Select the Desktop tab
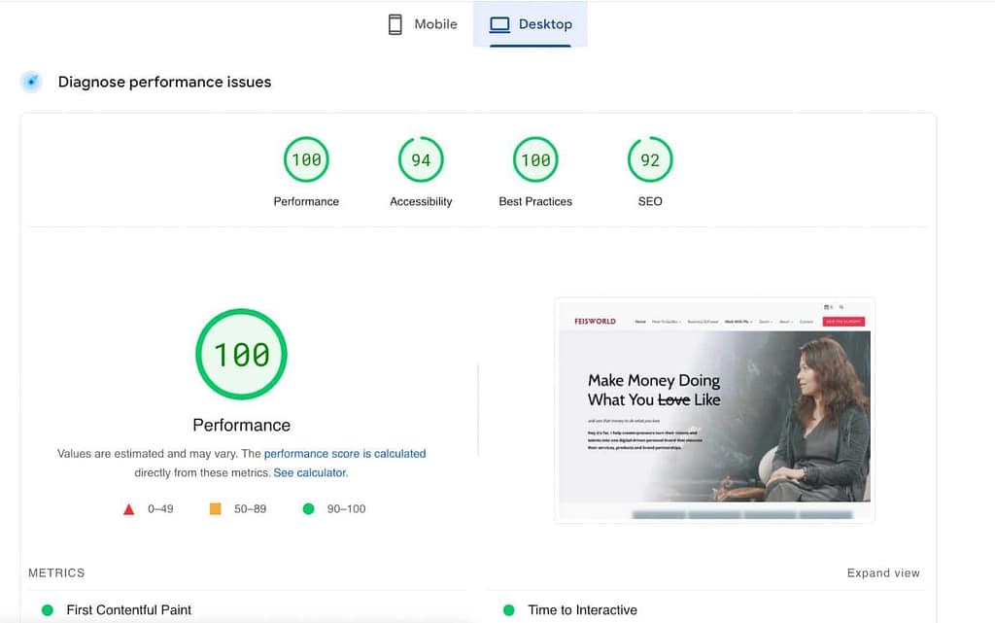995x623 pixels. tap(531, 24)
